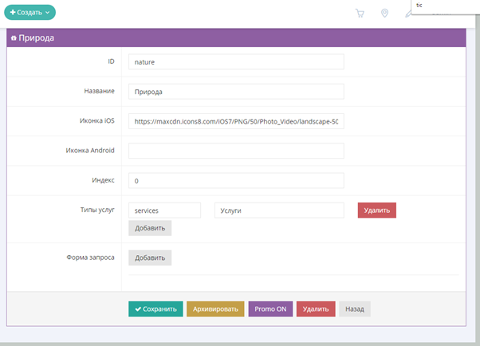The image size is (480, 346).
Task: Toggle the Promo ON button
Action: [270, 309]
